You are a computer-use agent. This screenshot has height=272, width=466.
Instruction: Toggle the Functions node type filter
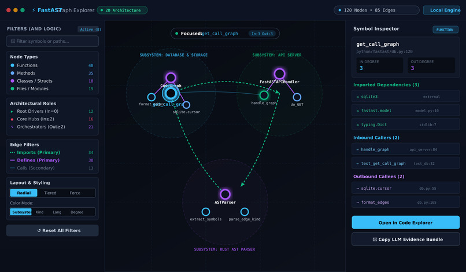pos(52,65)
